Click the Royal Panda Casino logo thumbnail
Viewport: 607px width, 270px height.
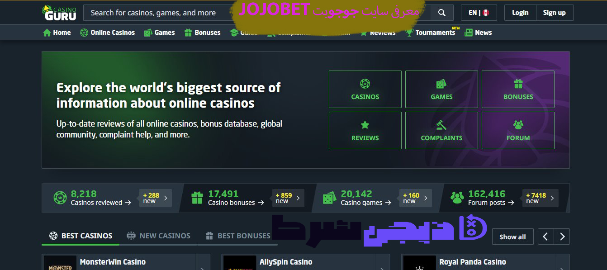coord(419,263)
